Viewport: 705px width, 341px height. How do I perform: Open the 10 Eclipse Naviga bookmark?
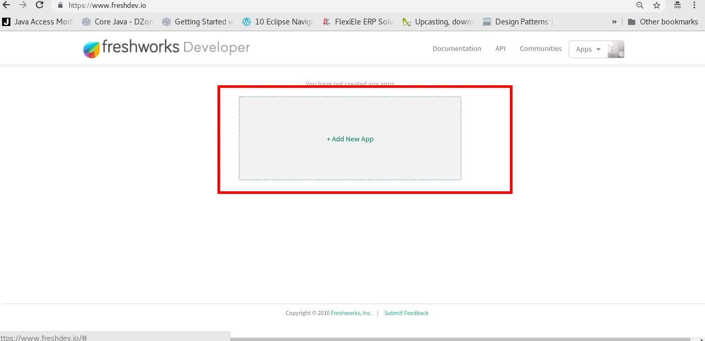(x=278, y=22)
